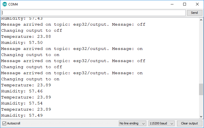
Task: Click the scrollbar thumb in the output
Action: pos(201,89)
